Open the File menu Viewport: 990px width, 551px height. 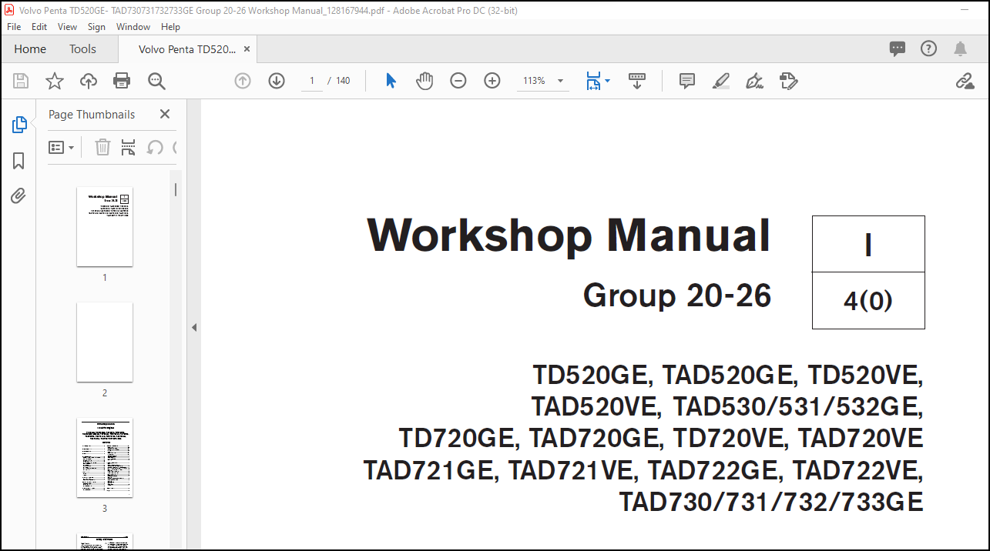pyautogui.click(x=14, y=26)
